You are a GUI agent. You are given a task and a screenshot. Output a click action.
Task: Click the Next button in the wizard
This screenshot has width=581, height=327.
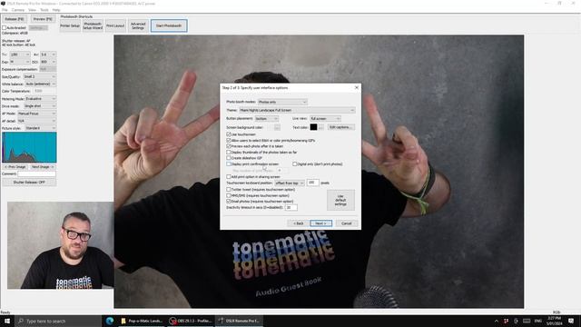tap(320, 223)
